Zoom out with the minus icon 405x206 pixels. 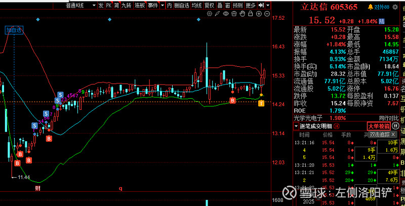pos(267,14)
